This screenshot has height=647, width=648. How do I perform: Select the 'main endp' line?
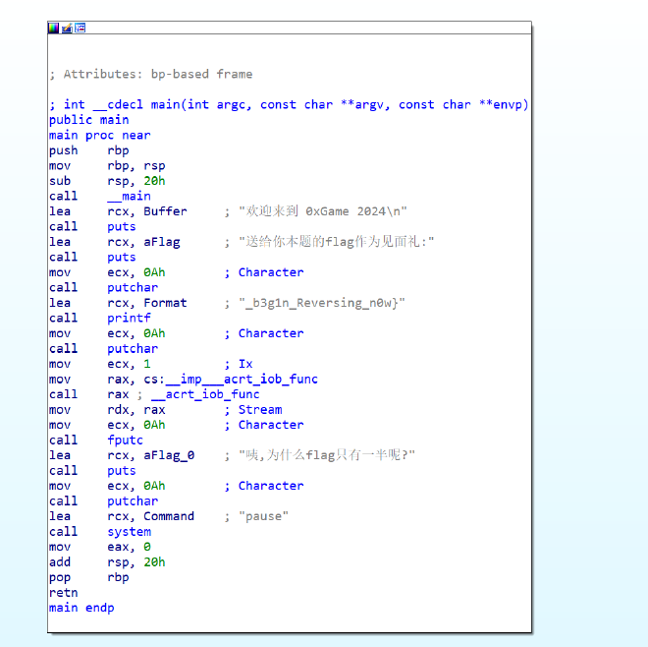[81, 608]
